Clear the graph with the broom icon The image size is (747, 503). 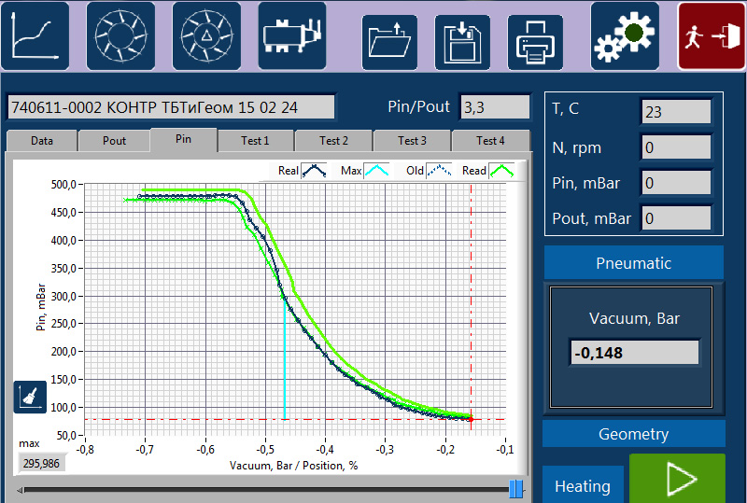click(x=30, y=397)
